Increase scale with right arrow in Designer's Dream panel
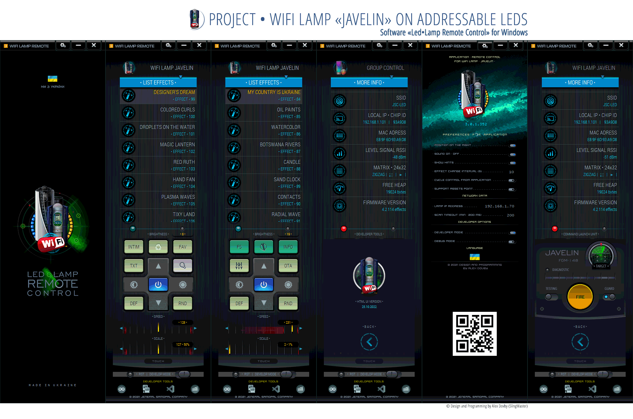This screenshot has width=633, height=419. coord(195,348)
